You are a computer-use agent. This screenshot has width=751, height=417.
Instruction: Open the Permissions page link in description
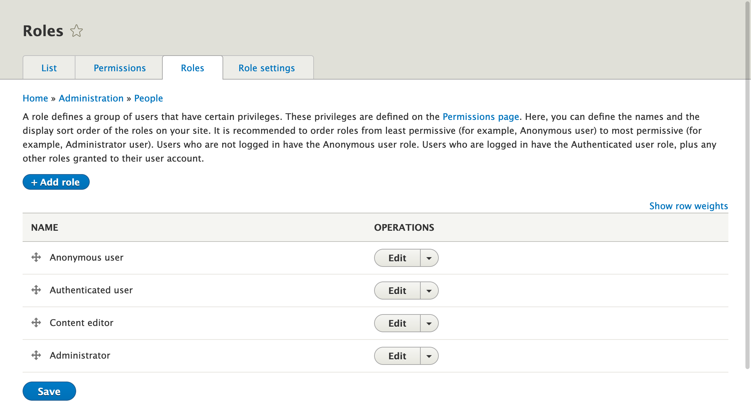(x=480, y=117)
